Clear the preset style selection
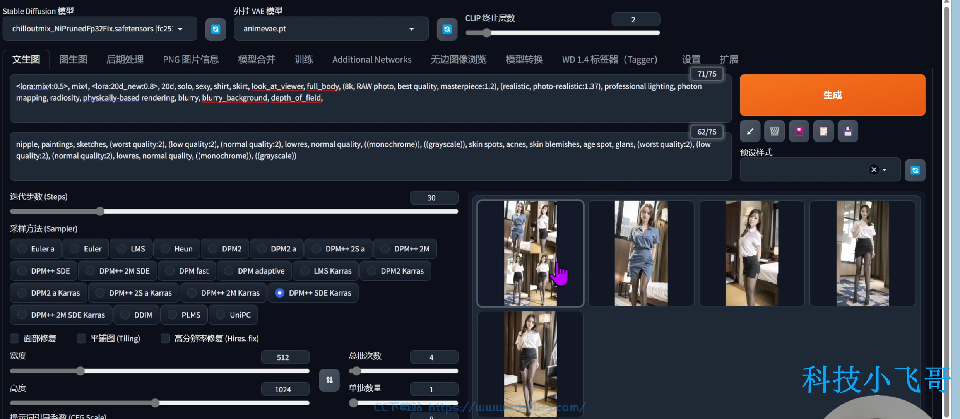960x419 pixels. (874, 169)
